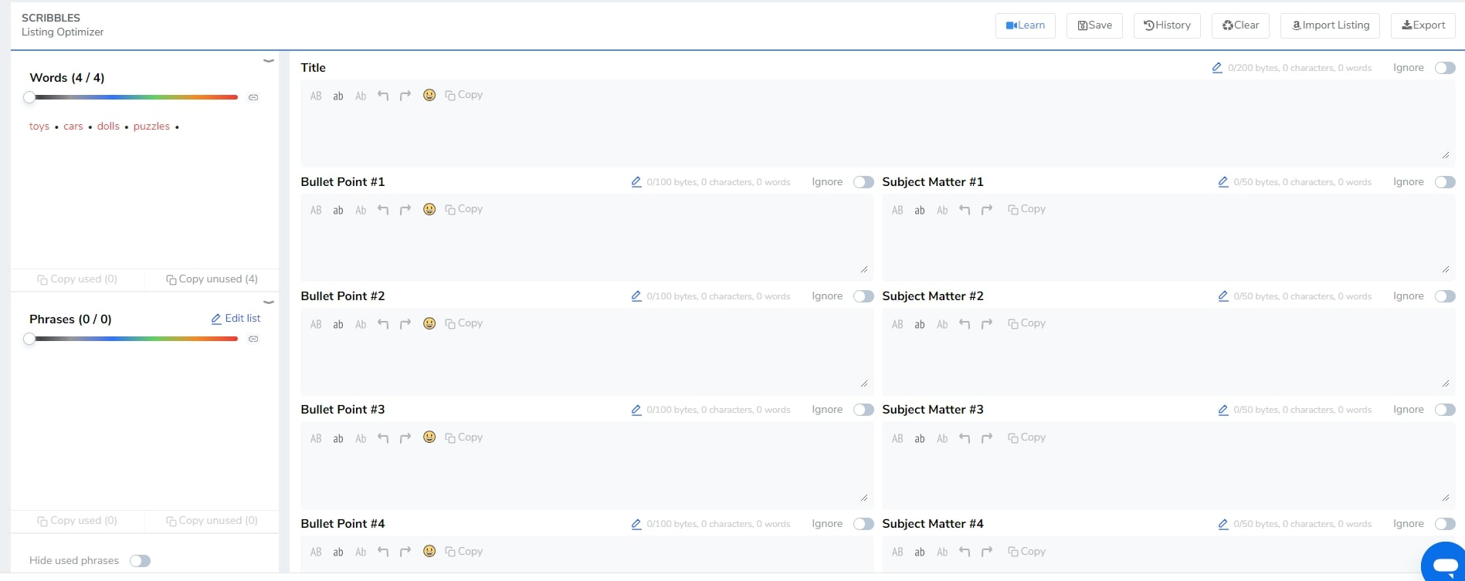This screenshot has height=581, width=1465.
Task: Click capitalize Ab icon in Title toolbar
Action: (361, 96)
